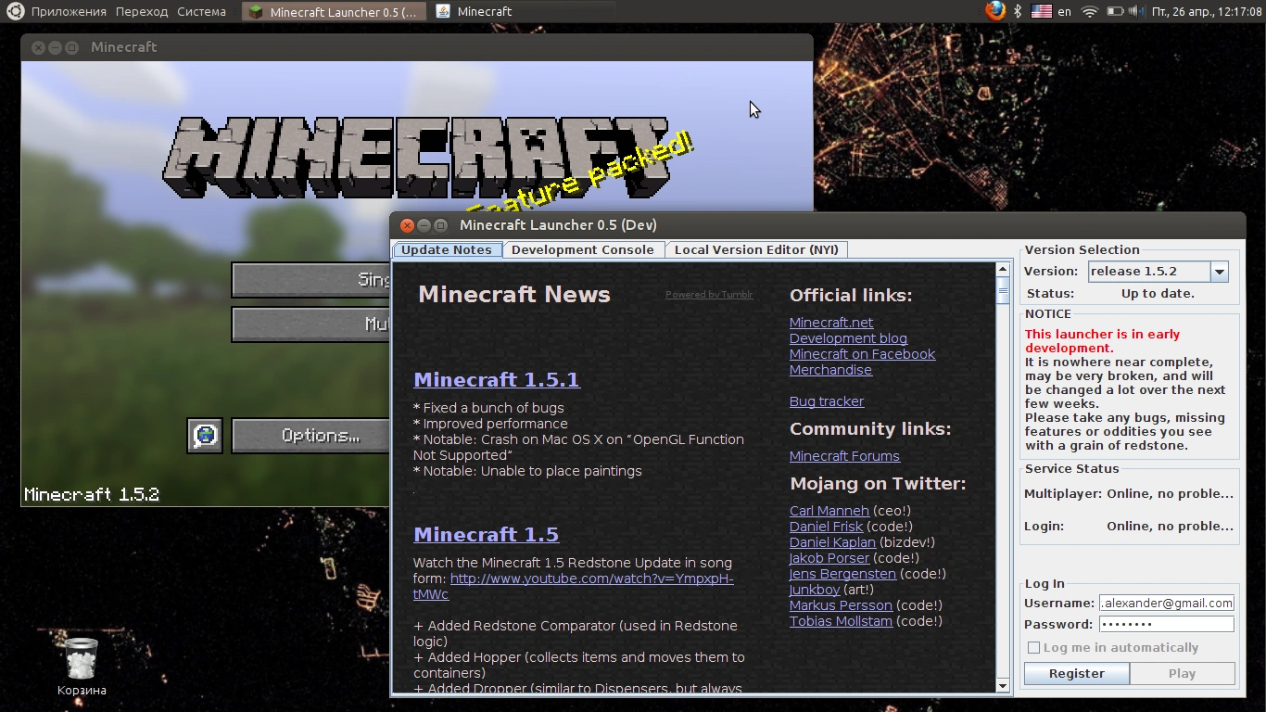The image size is (1266, 712).
Task: Click the "Up to date." status text
Action: (1158, 294)
